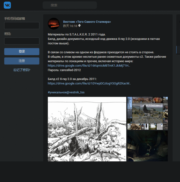
Task: Open the first Google Drive link 16KqmIcM8TmK1JkiMj71H
Action: (x=89, y=65)
